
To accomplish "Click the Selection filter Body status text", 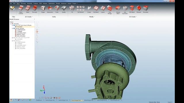I will [154, 102].
